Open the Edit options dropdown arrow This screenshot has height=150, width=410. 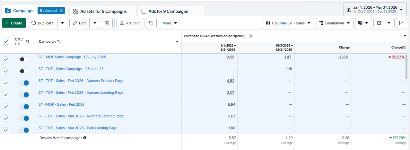pos(95,23)
